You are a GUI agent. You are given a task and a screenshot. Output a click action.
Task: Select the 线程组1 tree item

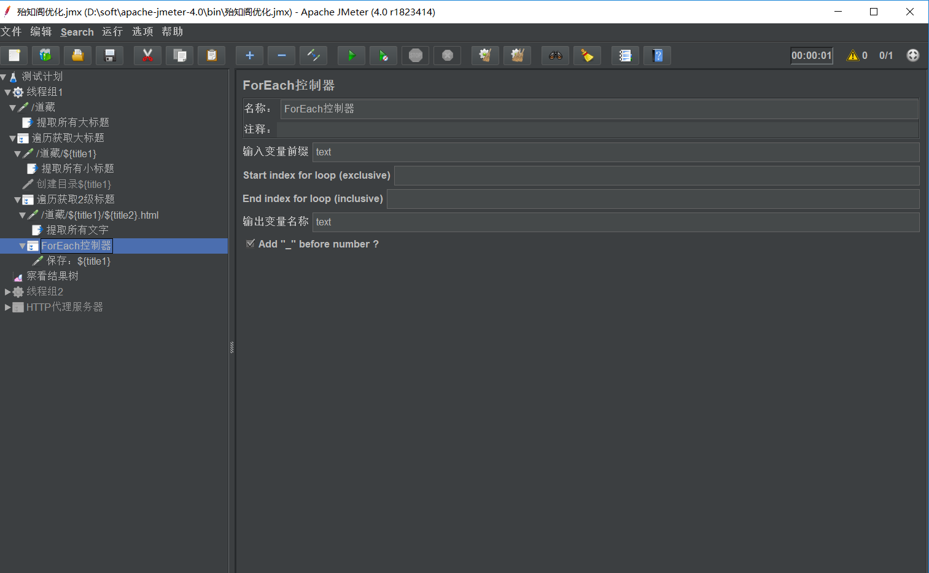[45, 92]
